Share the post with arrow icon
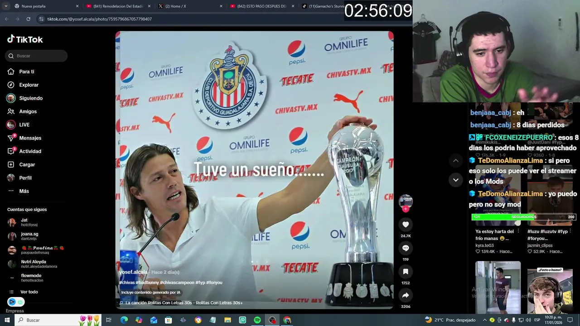 click(406, 295)
